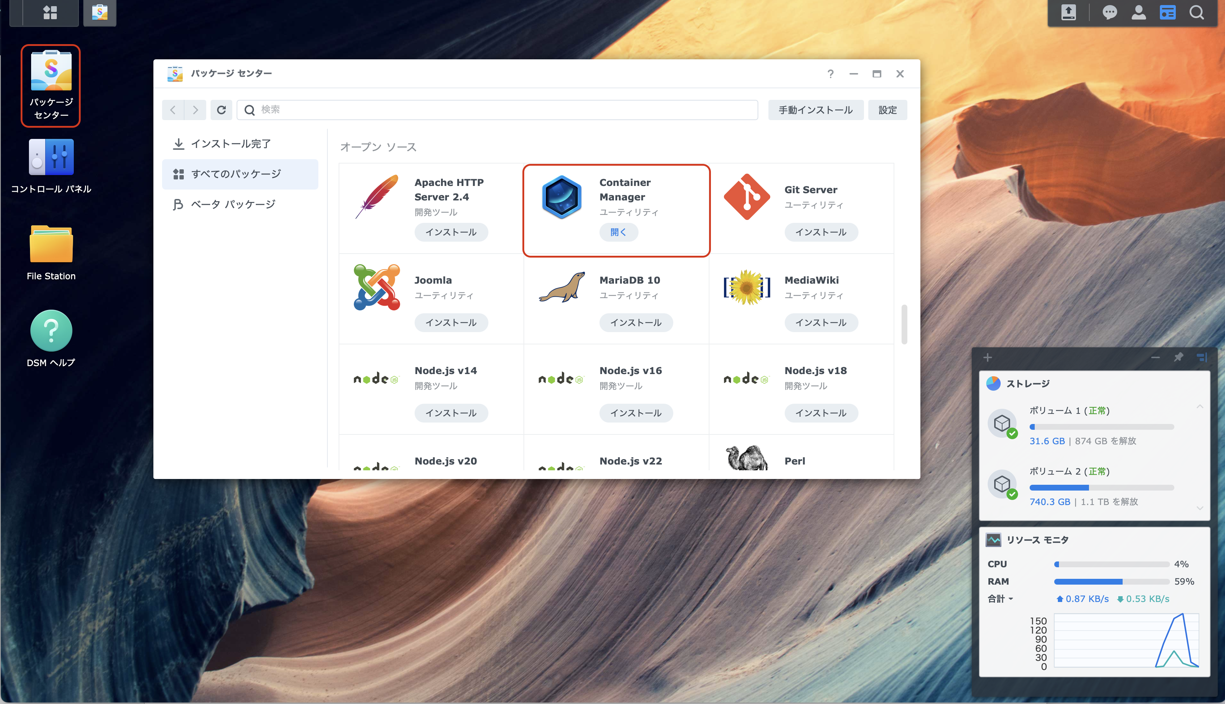The width and height of the screenshot is (1225, 704).
Task: Open the notifications chat bubble icon
Action: 1110,13
